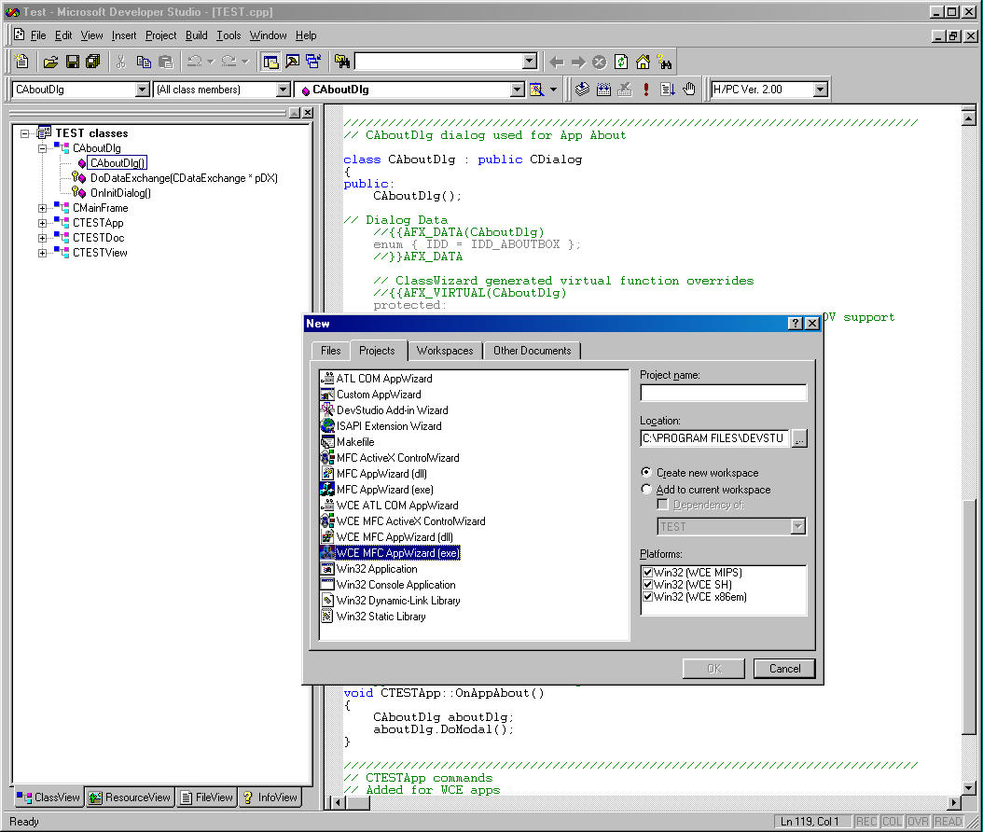Select OnInitDialog() in the class tree
The width and height of the screenshot is (983, 832).
click(120, 193)
